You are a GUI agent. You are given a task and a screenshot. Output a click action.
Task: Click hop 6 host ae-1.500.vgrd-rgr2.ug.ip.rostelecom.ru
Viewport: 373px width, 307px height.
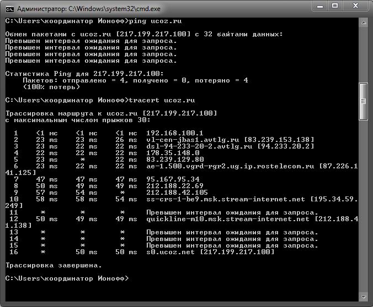coord(230,166)
